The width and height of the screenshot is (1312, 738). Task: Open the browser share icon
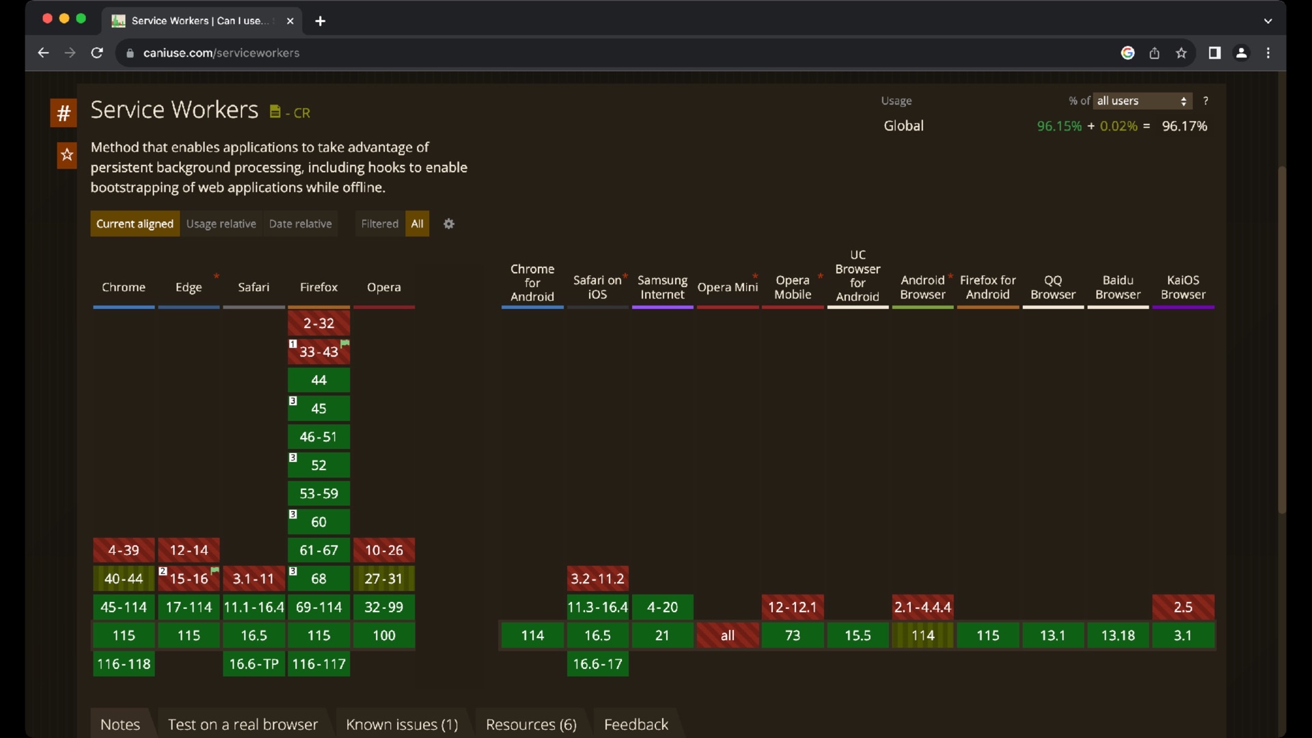(x=1154, y=53)
